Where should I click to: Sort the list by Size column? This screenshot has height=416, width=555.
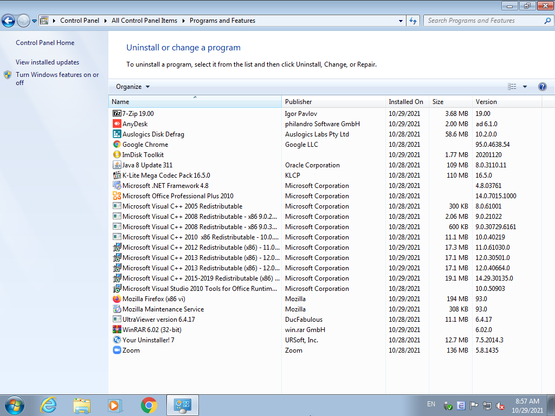click(x=438, y=102)
